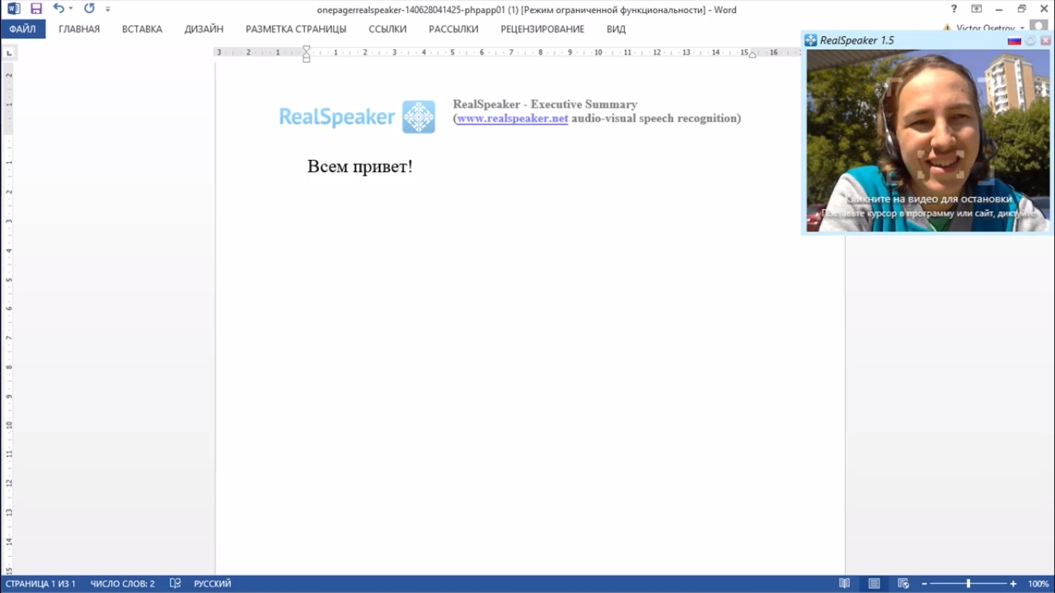
Task: Open the zoom dialog via 100% level
Action: click(1038, 584)
